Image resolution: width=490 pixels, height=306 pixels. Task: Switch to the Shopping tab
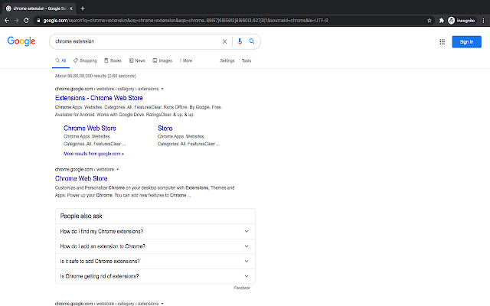[85, 60]
